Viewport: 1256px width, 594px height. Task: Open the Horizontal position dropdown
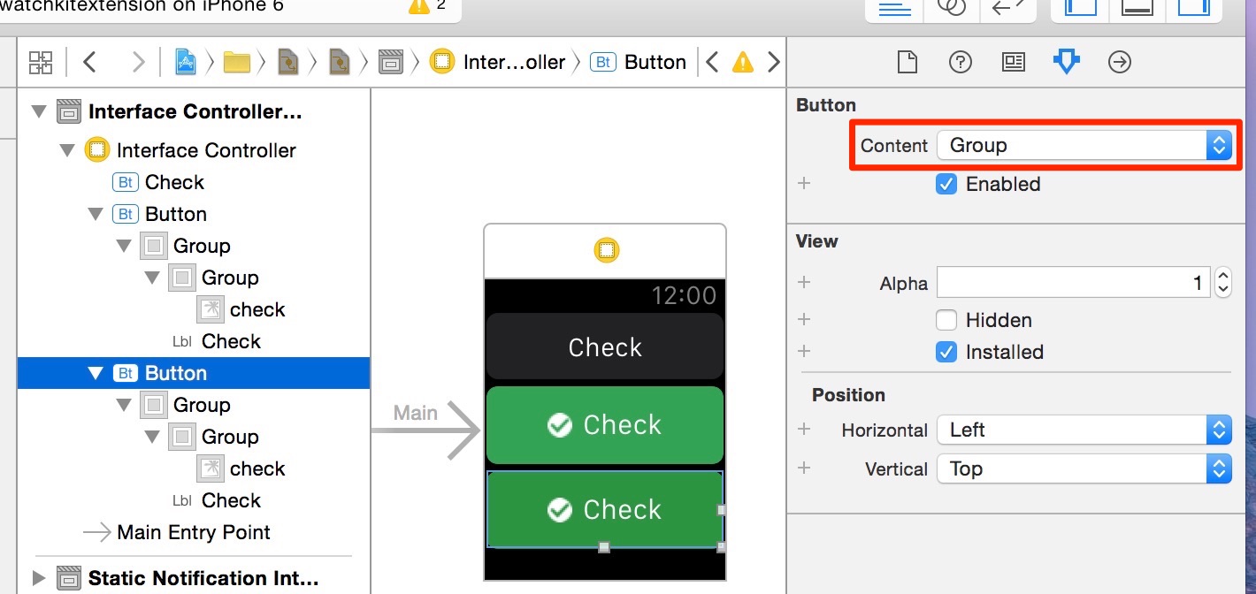[1084, 430]
